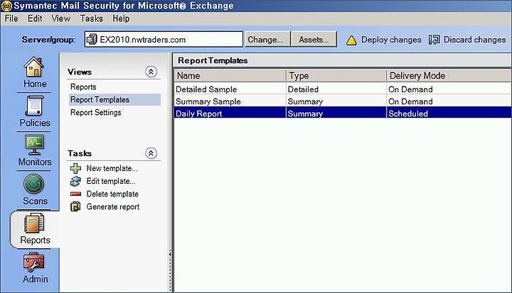Click the Server/group input field text
Screen dimensions: 512x293
coord(143,40)
